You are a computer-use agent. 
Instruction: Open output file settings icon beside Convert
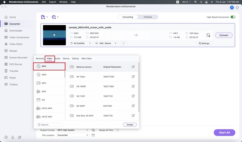pos(208,35)
